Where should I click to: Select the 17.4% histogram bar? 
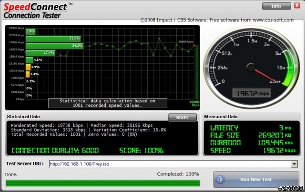coord(40,53)
